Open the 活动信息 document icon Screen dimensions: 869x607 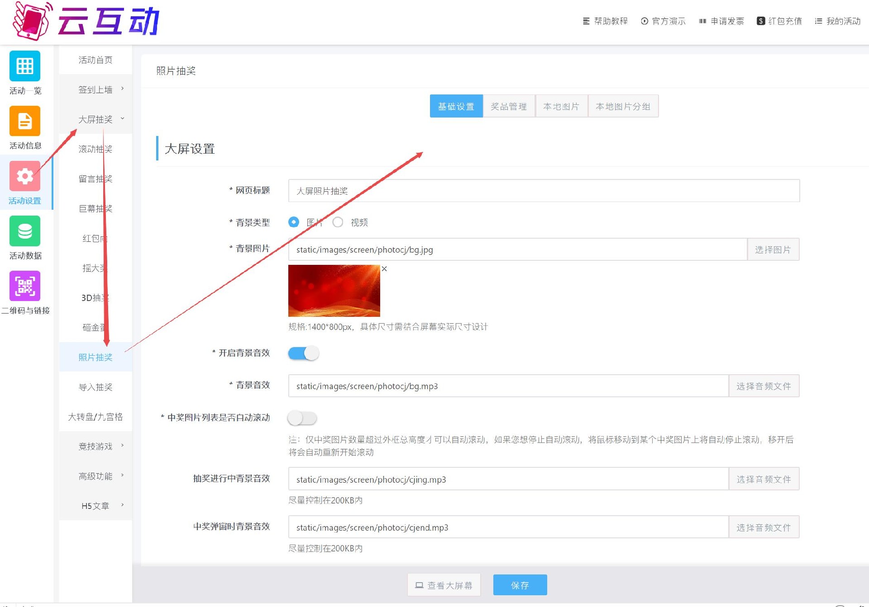point(25,121)
